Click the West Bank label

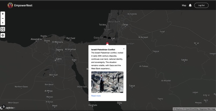click(114, 22)
